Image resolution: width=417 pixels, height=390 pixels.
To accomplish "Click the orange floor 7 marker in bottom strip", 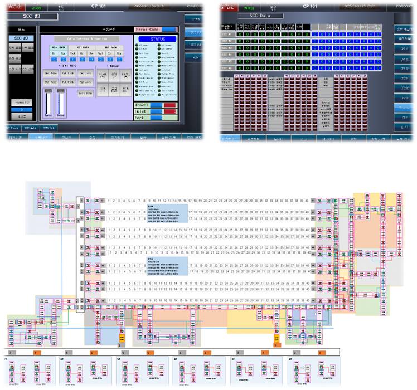I will pyautogui.click(x=37, y=353).
